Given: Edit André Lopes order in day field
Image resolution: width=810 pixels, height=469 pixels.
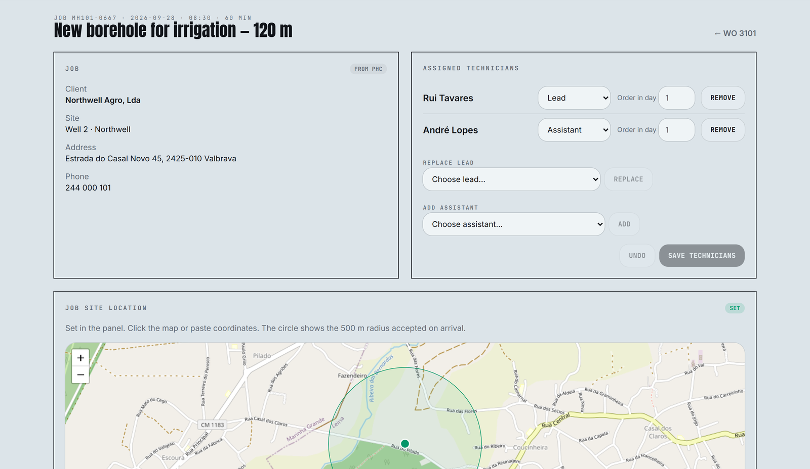Looking at the screenshot, I should tap(676, 130).
